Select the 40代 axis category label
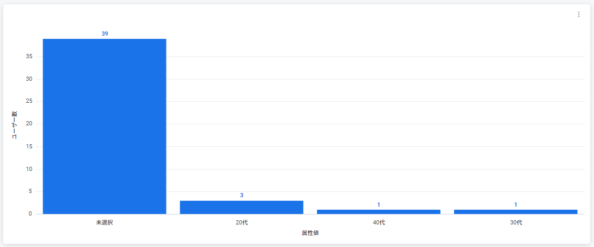Image resolution: width=594 pixels, height=247 pixels. coord(379,222)
